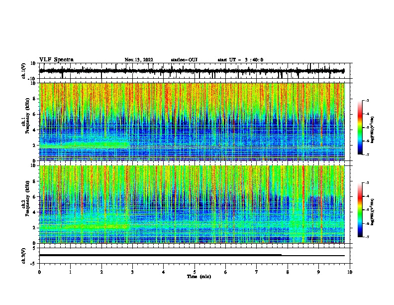
Task: Click the "2" kHz tick on ch.1 frequency axis
Action: click(x=34, y=146)
